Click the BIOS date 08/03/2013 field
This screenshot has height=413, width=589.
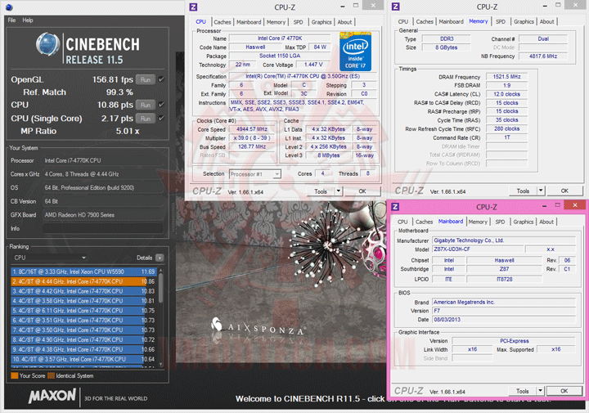pyautogui.click(x=504, y=320)
